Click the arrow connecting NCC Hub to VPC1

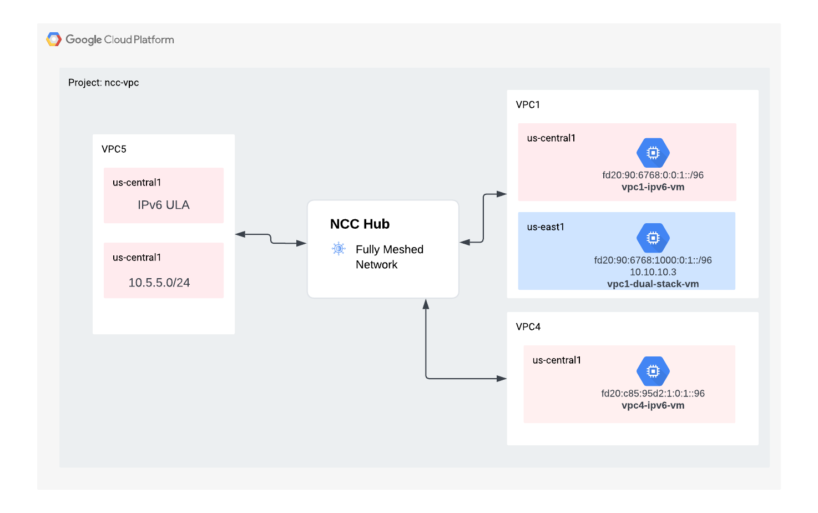tap(483, 218)
